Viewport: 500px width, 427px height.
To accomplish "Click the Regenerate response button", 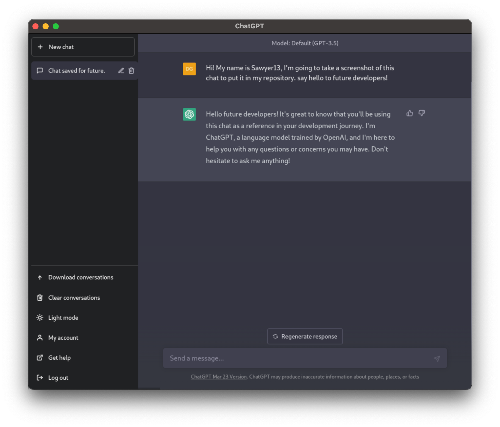I will (x=305, y=336).
